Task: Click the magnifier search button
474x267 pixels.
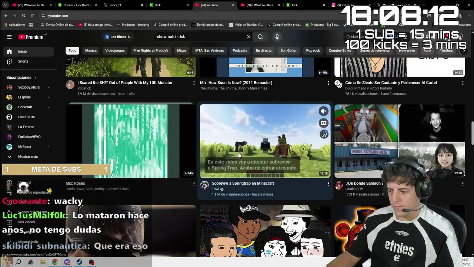Action: [260, 37]
